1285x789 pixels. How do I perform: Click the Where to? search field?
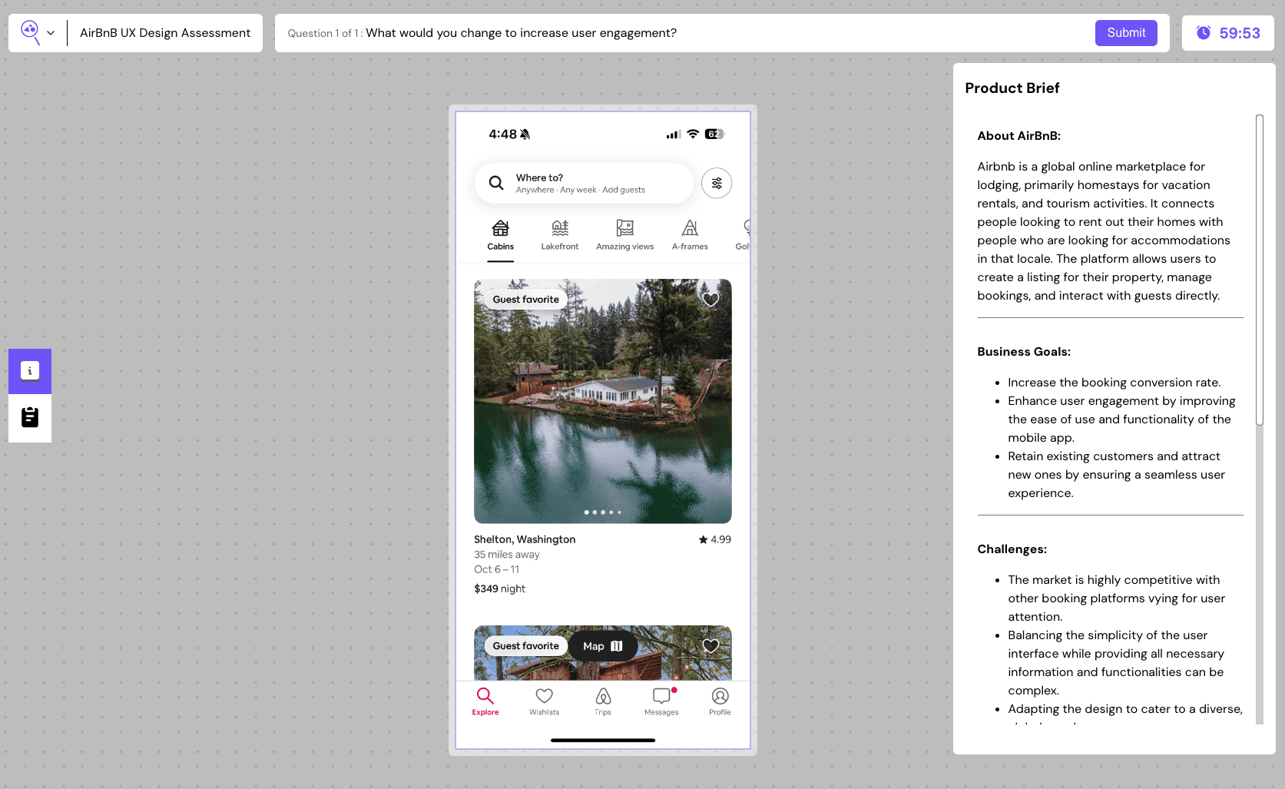pyautogui.click(x=584, y=183)
